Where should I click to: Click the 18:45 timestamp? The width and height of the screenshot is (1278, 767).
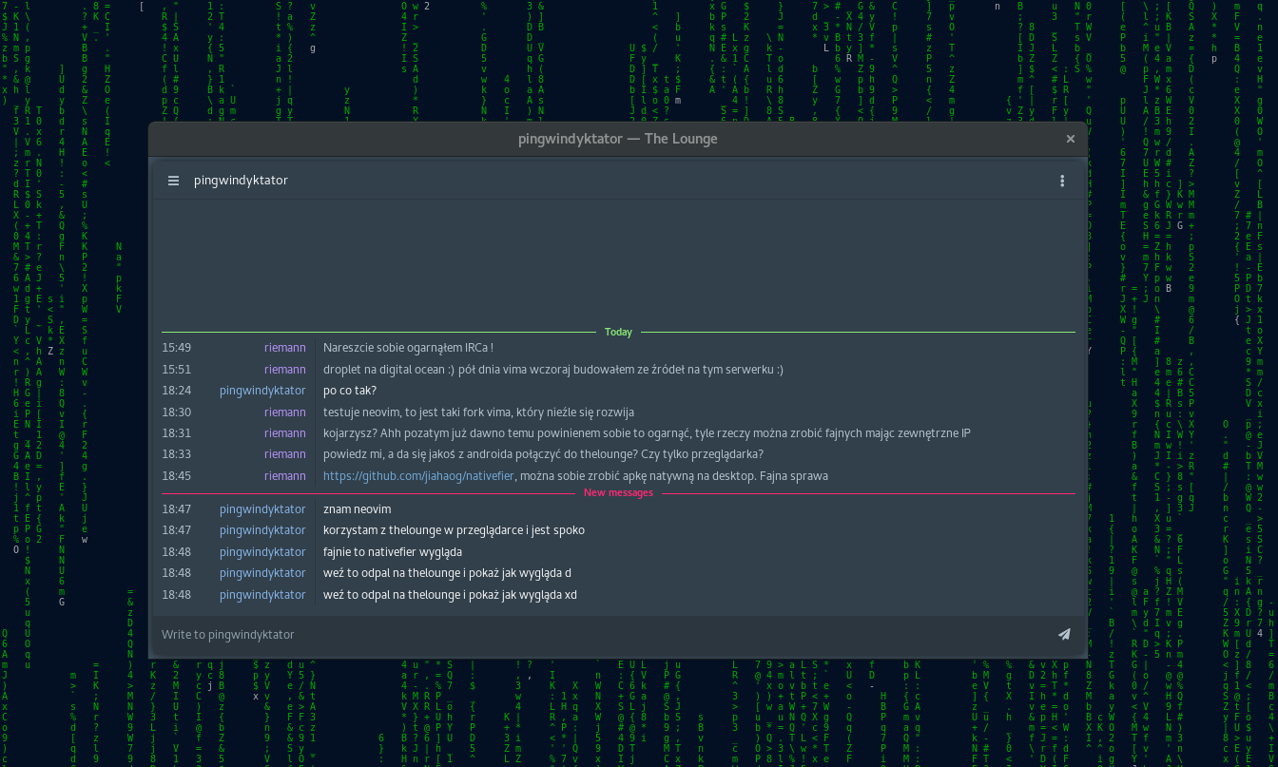[176, 476]
